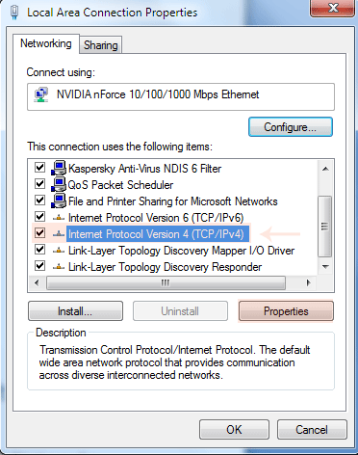
Task: Uncheck Internet Protocol Version 6 checkbox
Action: [39, 217]
